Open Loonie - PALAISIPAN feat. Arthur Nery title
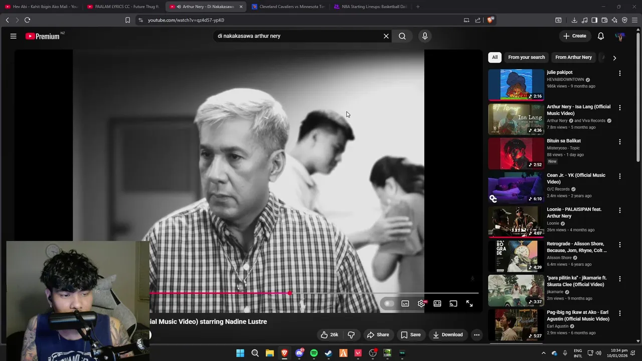Screen dimensions: 642x361 [574, 213]
